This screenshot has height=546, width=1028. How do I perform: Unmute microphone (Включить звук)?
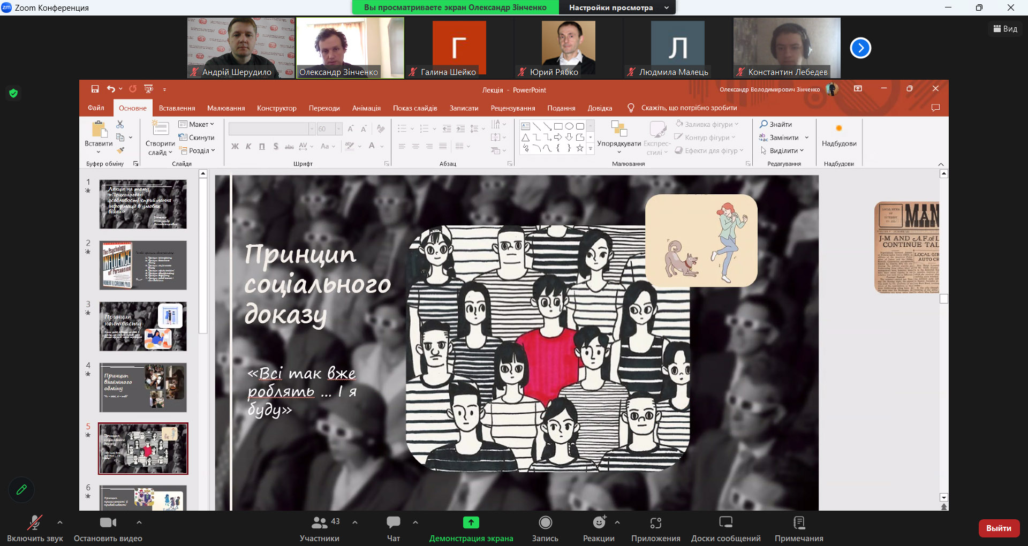pos(35,522)
